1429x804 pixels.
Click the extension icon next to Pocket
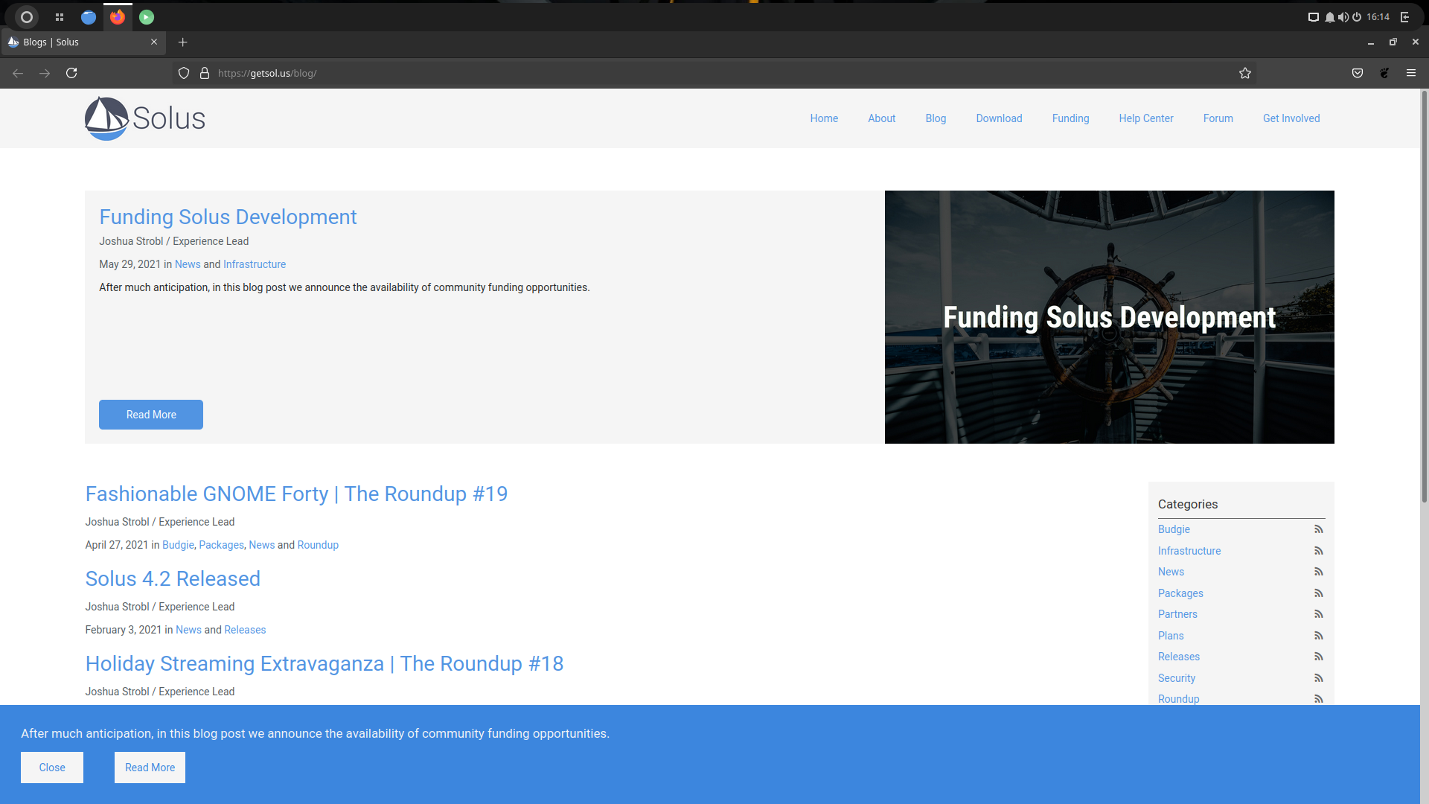[1384, 73]
